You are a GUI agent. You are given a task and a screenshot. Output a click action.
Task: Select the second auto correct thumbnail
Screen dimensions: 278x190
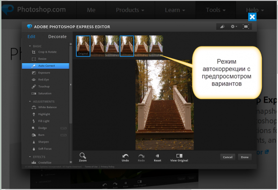coord(98,46)
